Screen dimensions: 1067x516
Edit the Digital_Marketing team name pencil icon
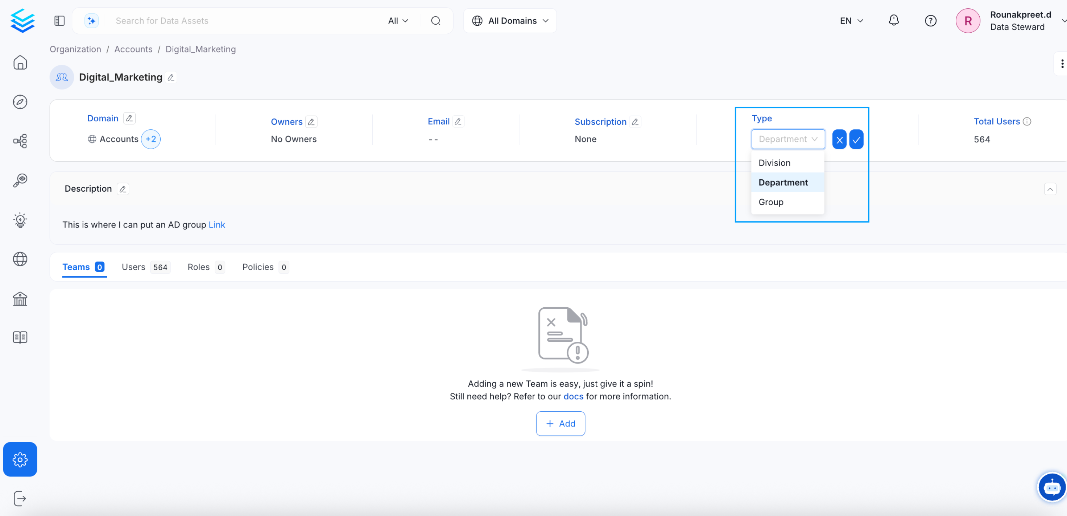[171, 78]
